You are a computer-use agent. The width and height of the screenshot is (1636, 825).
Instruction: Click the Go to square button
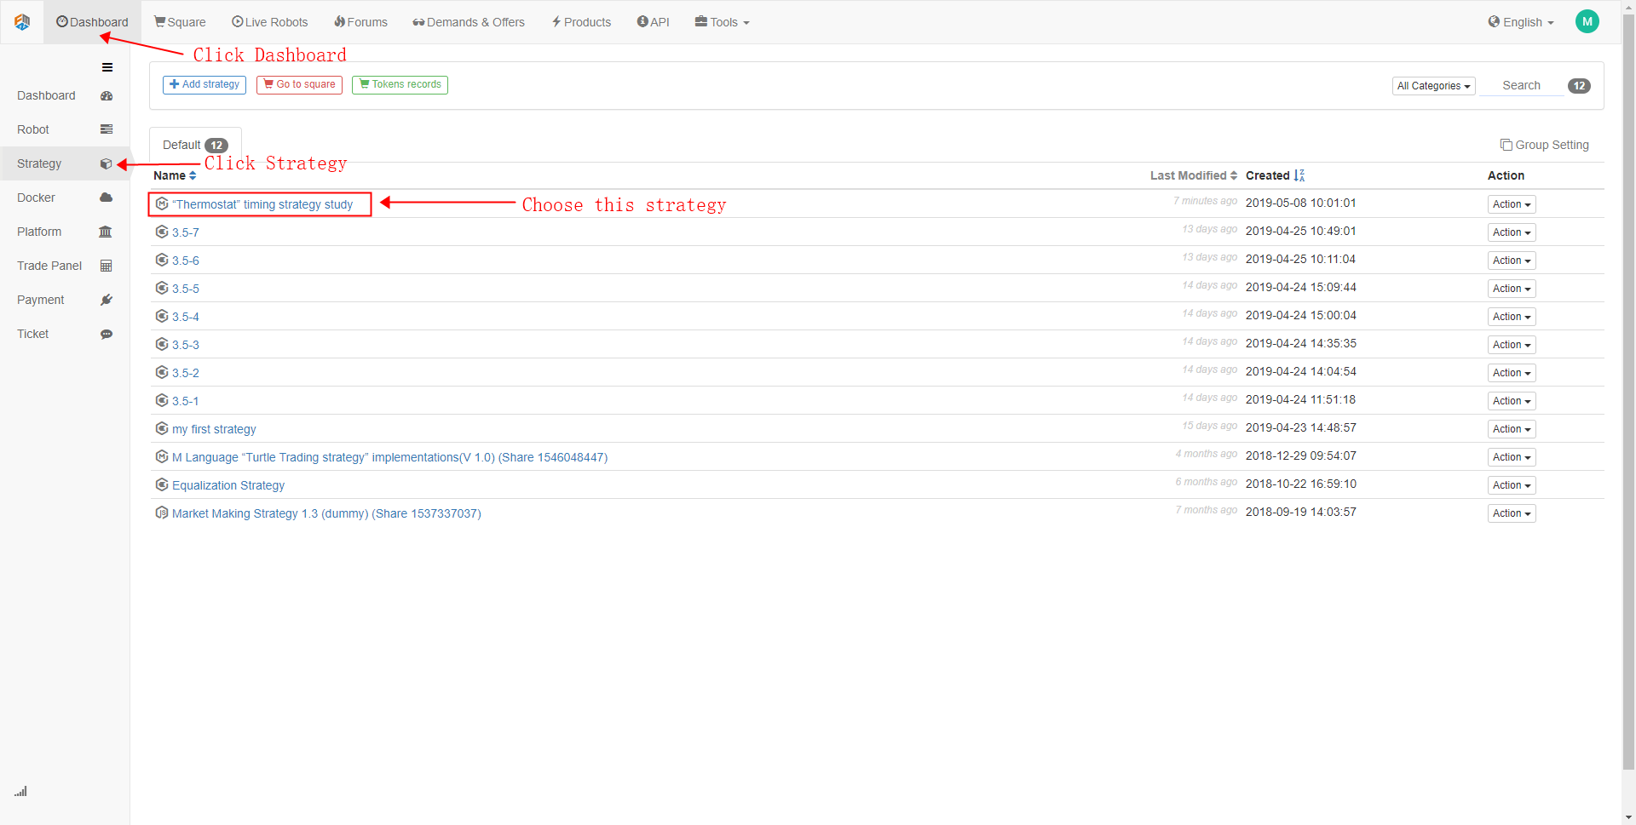[x=299, y=84]
